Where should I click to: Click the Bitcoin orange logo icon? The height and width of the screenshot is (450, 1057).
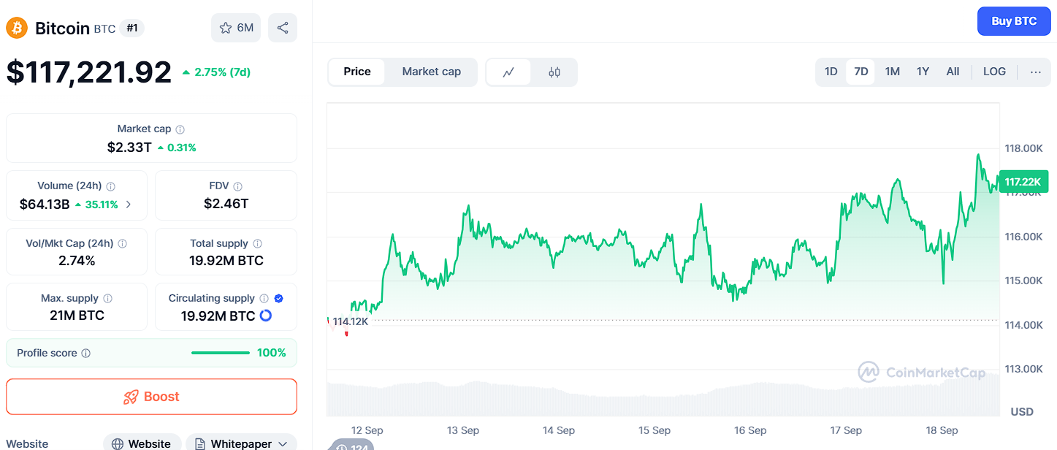point(17,28)
